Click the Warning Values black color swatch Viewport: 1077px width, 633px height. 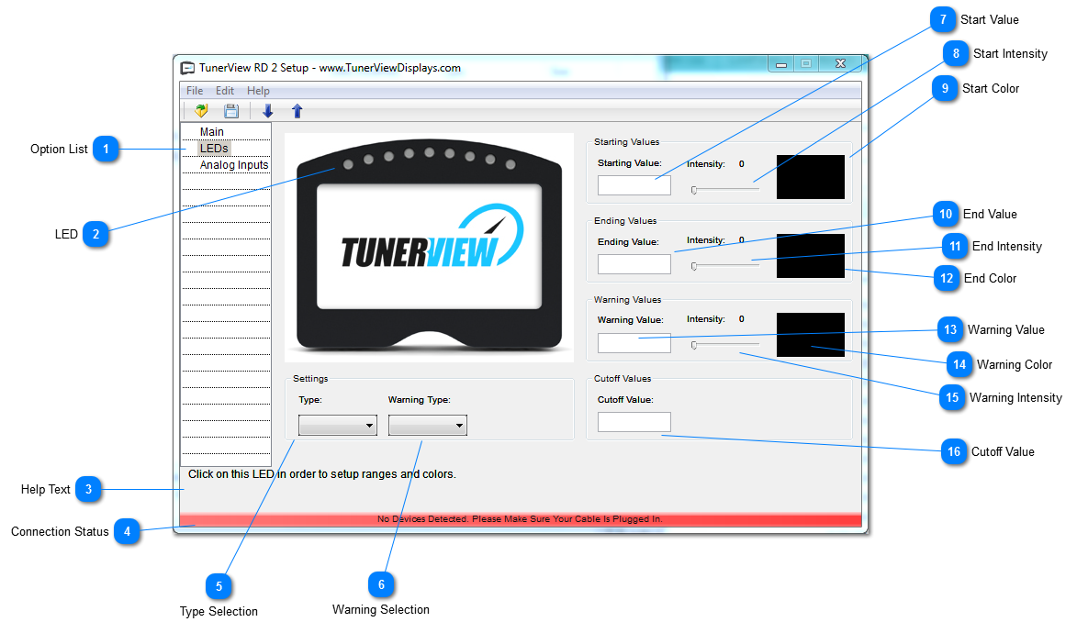click(x=811, y=335)
